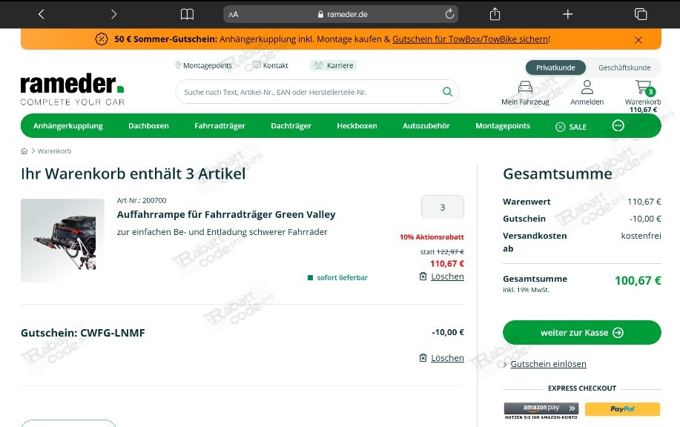Click the Gesamtsumme 100,67 € amount
This screenshot has width=680, height=427.
[638, 280]
